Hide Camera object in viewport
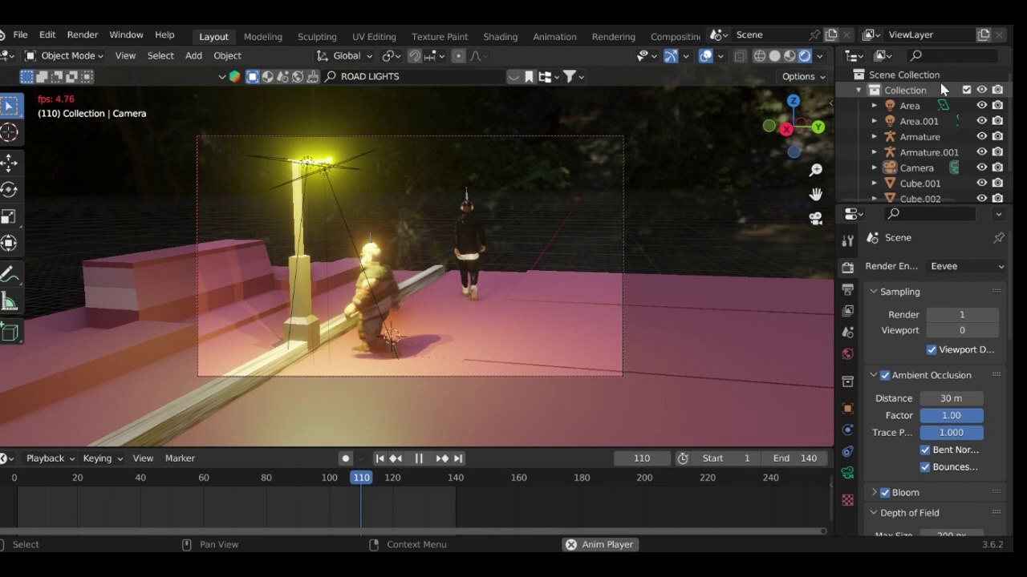 tap(981, 167)
